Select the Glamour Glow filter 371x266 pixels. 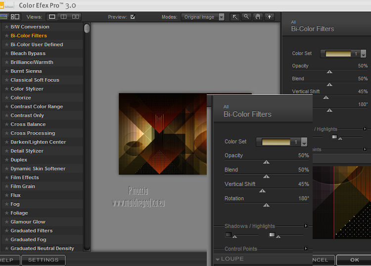pos(28,222)
